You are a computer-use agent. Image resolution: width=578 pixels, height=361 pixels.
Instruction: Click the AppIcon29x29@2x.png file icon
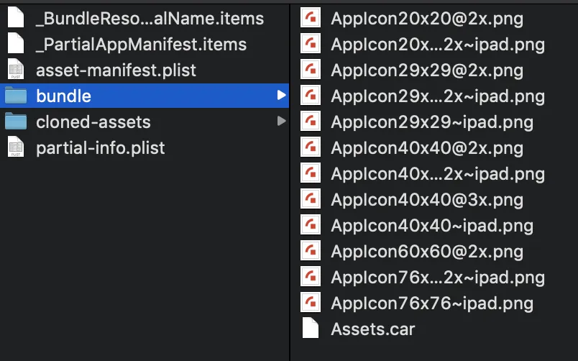pyautogui.click(x=311, y=70)
